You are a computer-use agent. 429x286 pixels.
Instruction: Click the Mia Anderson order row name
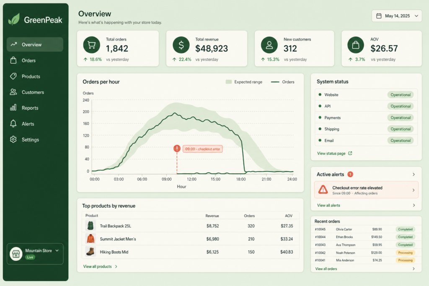pyautogui.click(x=345, y=260)
